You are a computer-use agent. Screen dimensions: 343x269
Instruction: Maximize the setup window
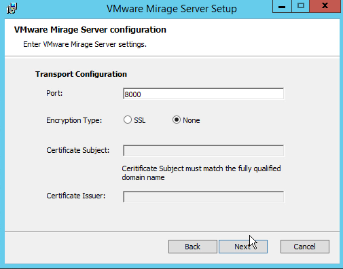coord(301,6)
